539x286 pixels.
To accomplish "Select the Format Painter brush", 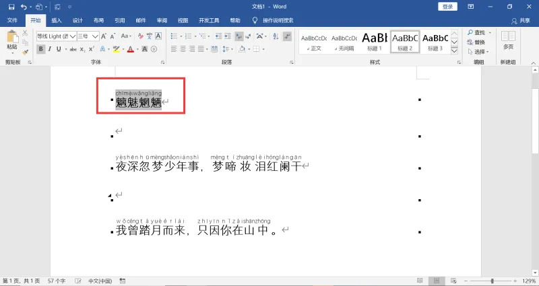I will (x=25, y=52).
